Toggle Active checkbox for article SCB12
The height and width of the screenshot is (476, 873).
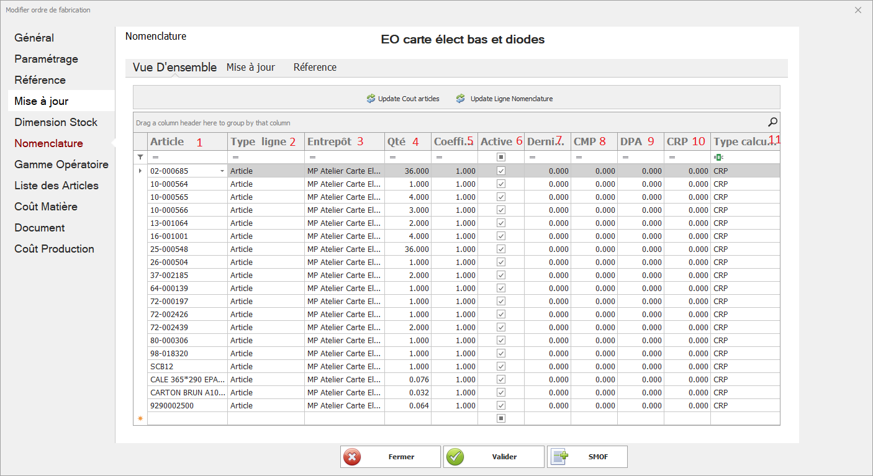(x=501, y=367)
